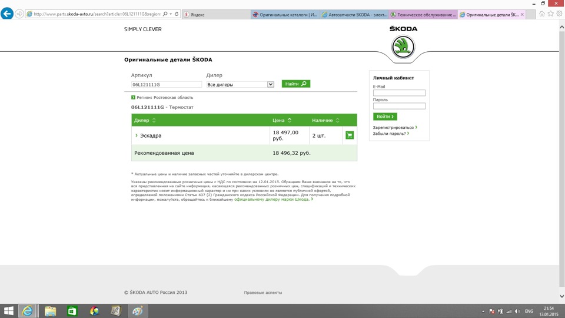Image resolution: width=565 pixels, height=318 pixels.
Task: Switch to Оригинальные каталоги tab
Action: (x=285, y=14)
